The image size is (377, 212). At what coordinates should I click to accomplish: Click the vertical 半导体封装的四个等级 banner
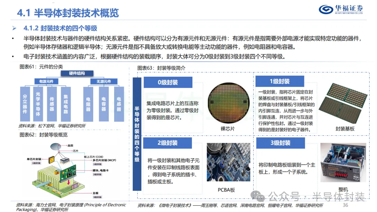(x=137, y=134)
